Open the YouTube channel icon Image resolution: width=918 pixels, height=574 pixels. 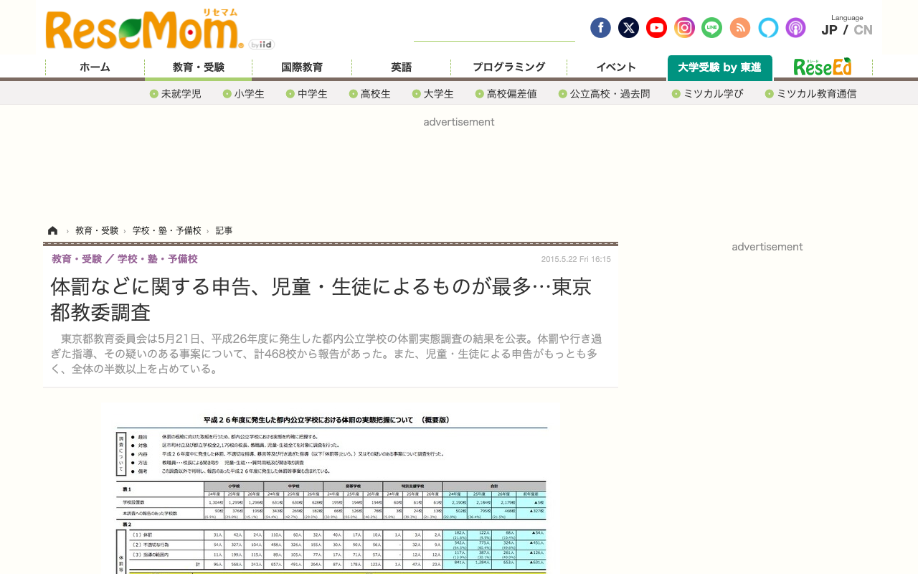pos(656,28)
